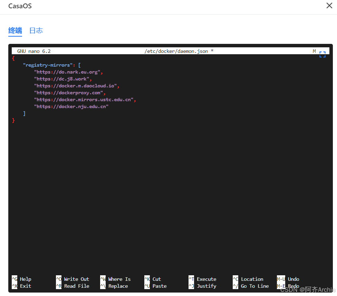
Task: Click the GNU nano 6.2 title text
Action: click(34, 51)
